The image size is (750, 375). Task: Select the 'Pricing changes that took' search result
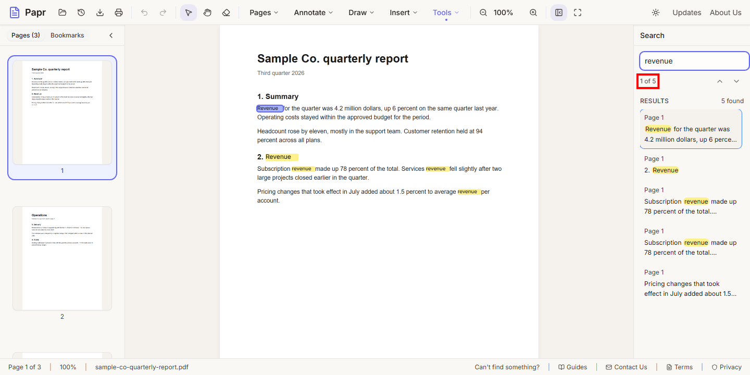(691, 283)
